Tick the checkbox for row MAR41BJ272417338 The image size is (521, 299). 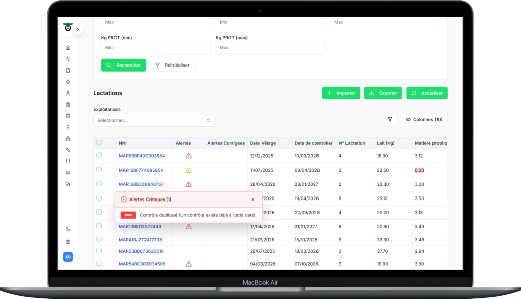click(99, 239)
